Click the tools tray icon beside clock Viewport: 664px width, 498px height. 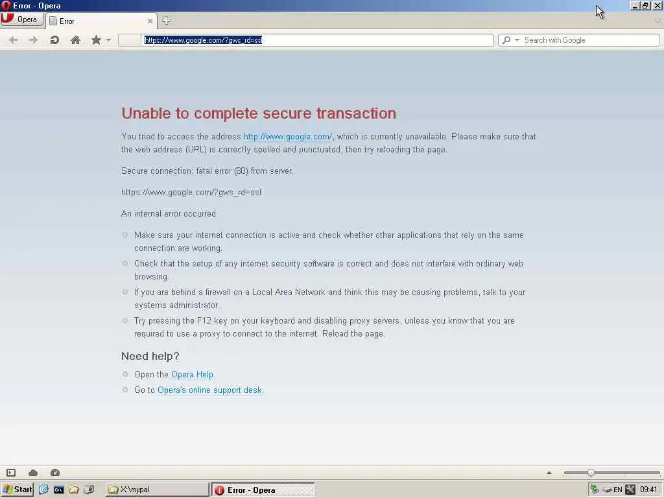click(630, 490)
